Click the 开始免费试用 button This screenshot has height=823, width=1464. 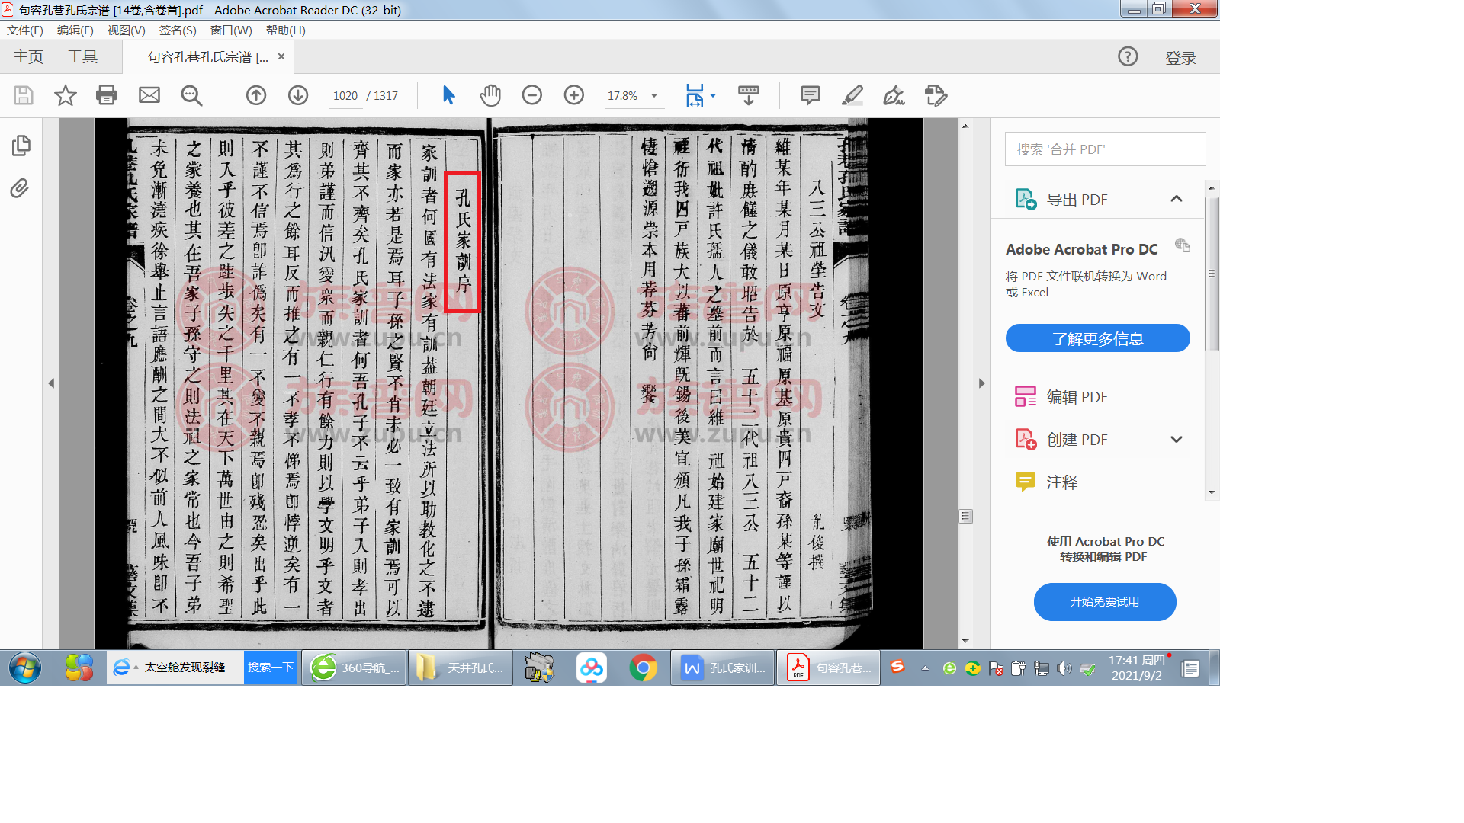tap(1104, 602)
